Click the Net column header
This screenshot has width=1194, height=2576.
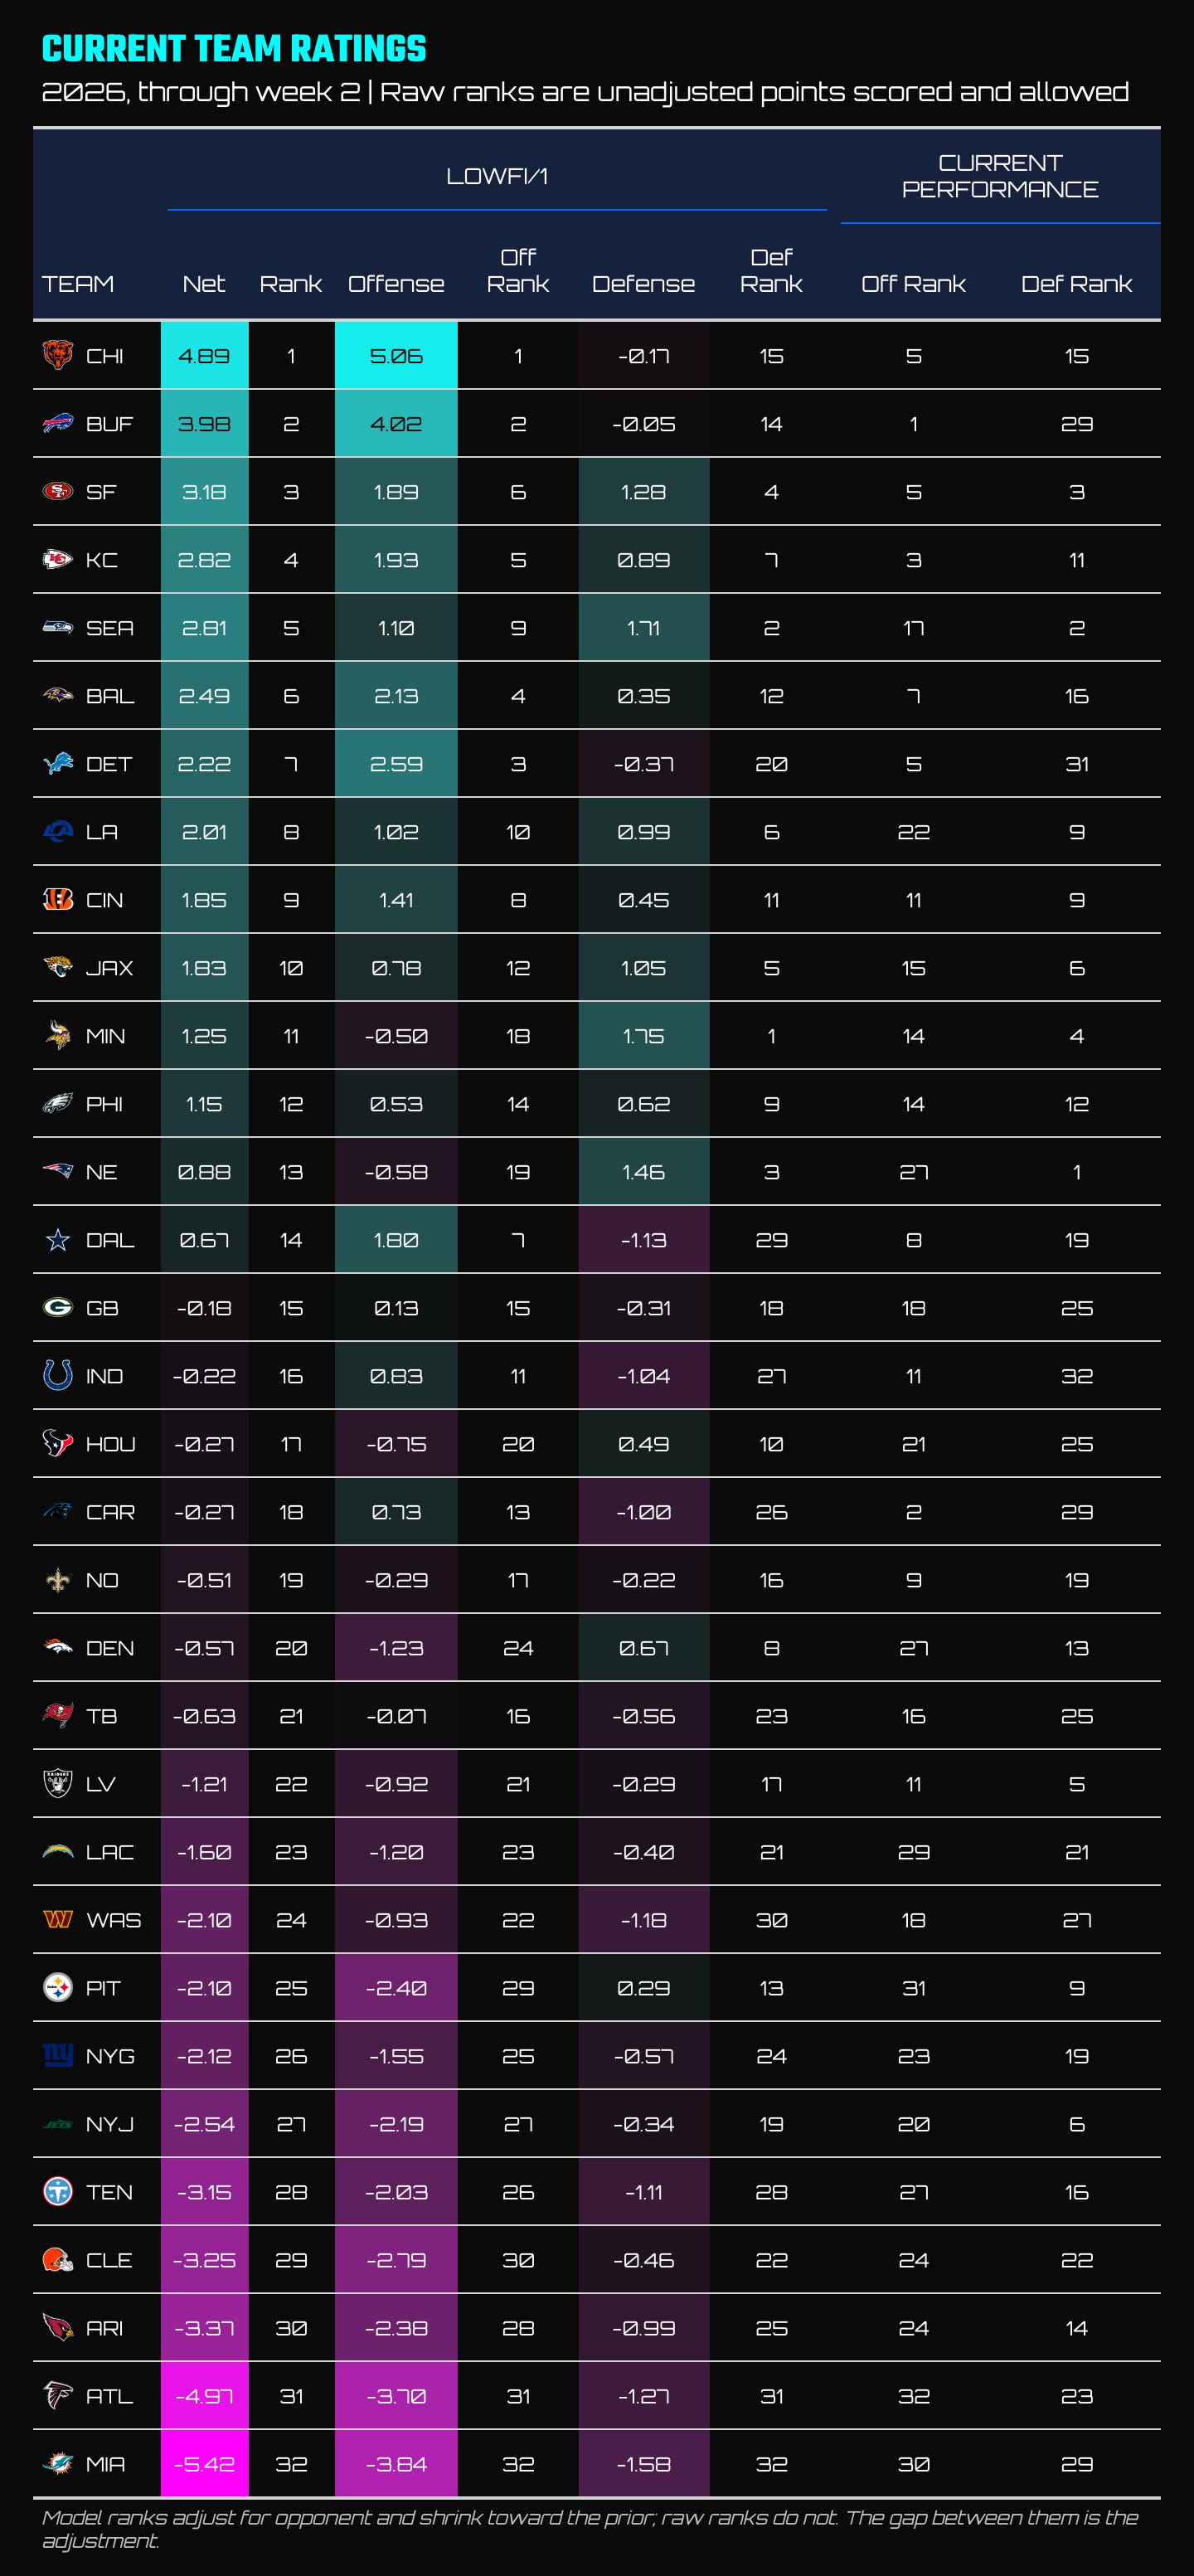(x=204, y=284)
